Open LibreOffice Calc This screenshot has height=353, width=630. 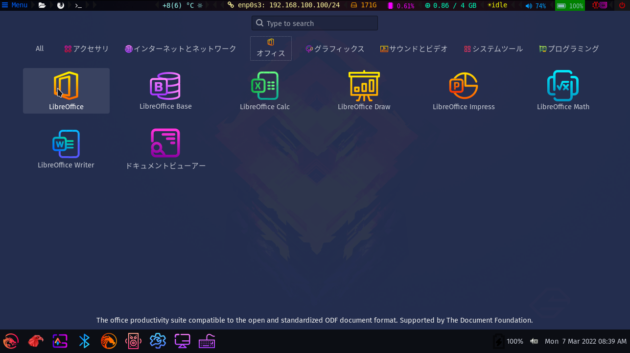(265, 91)
